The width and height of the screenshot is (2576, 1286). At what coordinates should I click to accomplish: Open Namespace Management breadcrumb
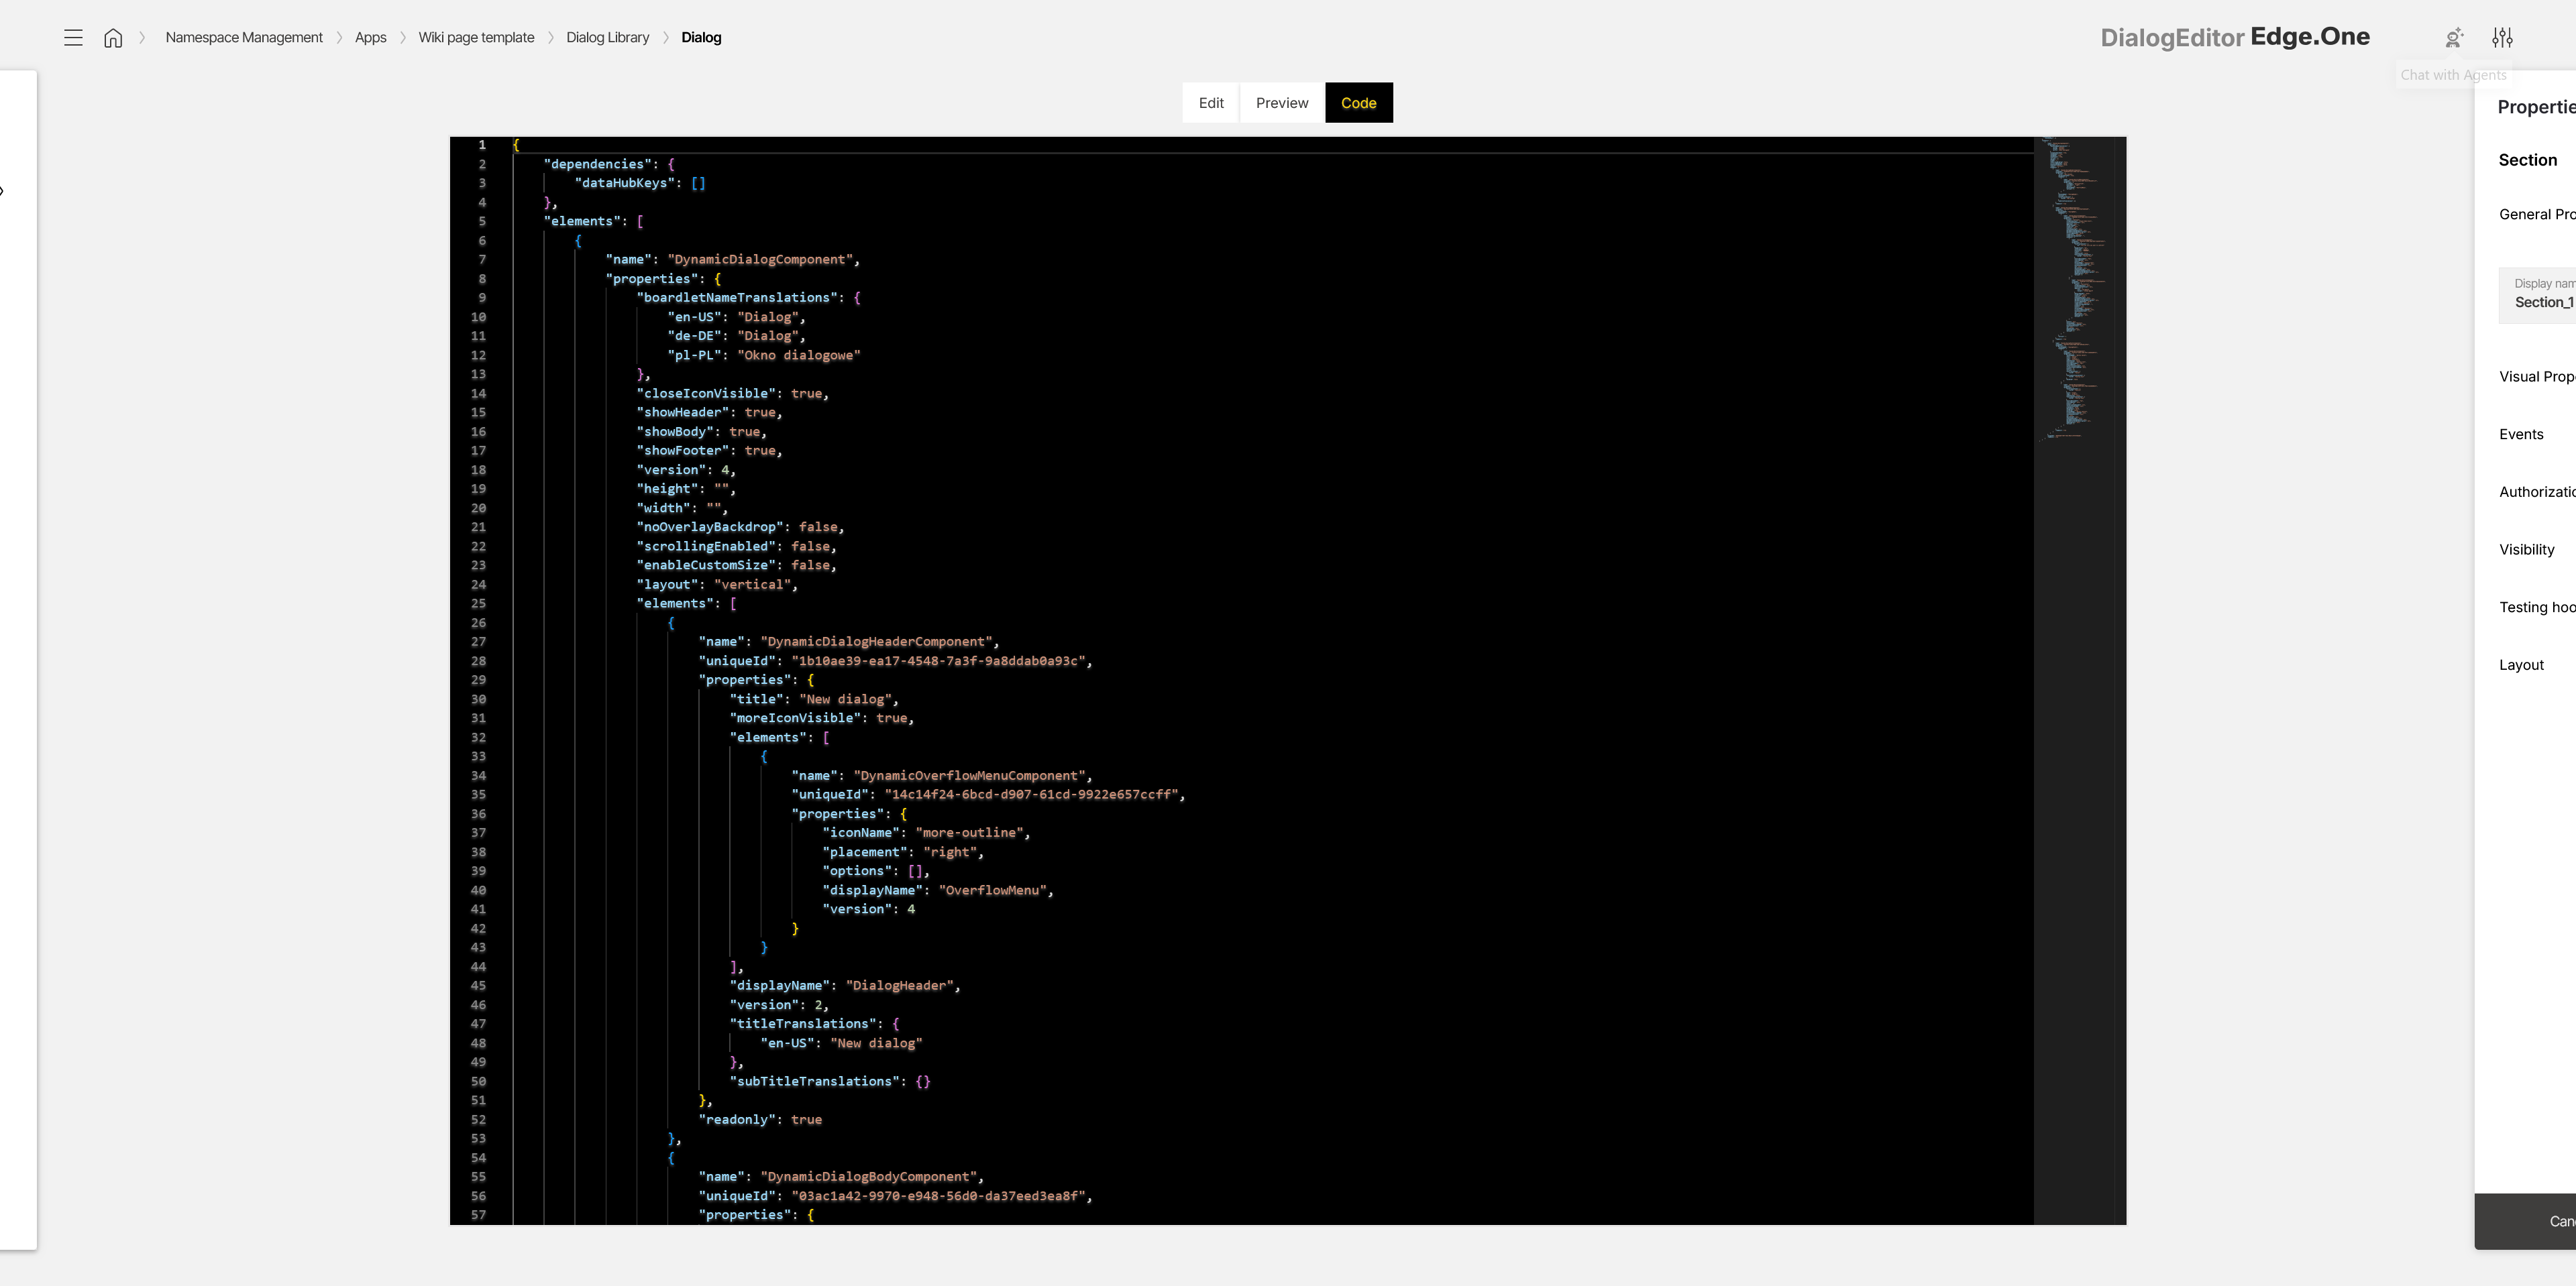[244, 38]
